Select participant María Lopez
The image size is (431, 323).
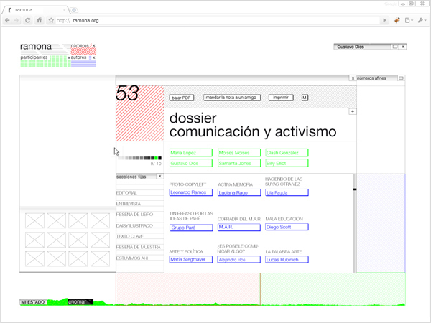pyautogui.click(x=191, y=153)
